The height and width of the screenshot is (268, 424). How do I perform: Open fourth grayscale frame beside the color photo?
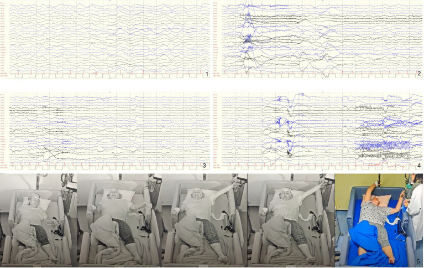pos(291,220)
